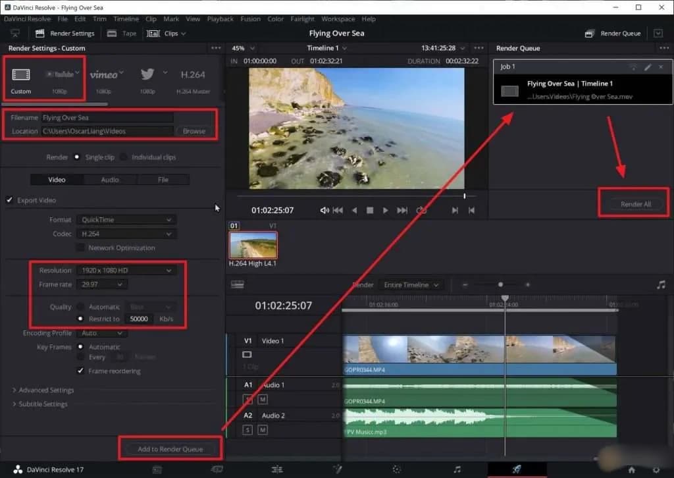Open the Fusion page icon
This screenshot has width=674, height=478.
pyautogui.click(x=338, y=469)
